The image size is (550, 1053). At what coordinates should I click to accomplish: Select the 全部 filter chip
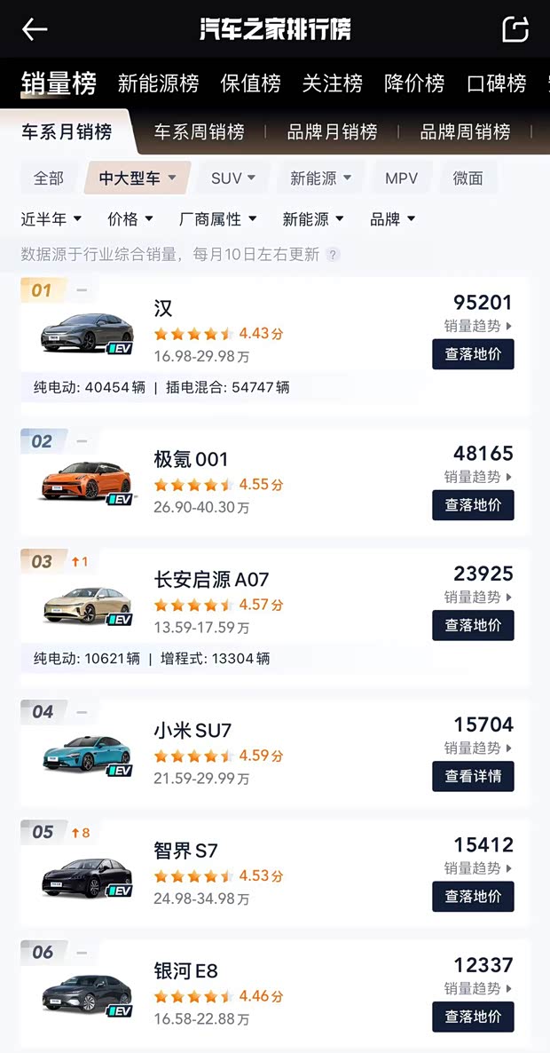pos(49,178)
